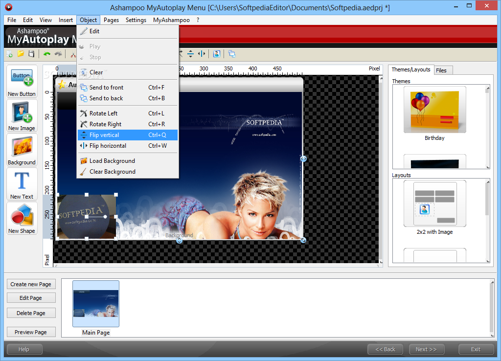Image resolution: width=501 pixels, height=361 pixels.
Task: Select Send to front menu entry
Action: point(128,88)
